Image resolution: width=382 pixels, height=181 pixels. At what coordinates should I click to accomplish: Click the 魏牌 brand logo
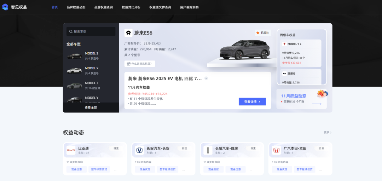coord(208,150)
